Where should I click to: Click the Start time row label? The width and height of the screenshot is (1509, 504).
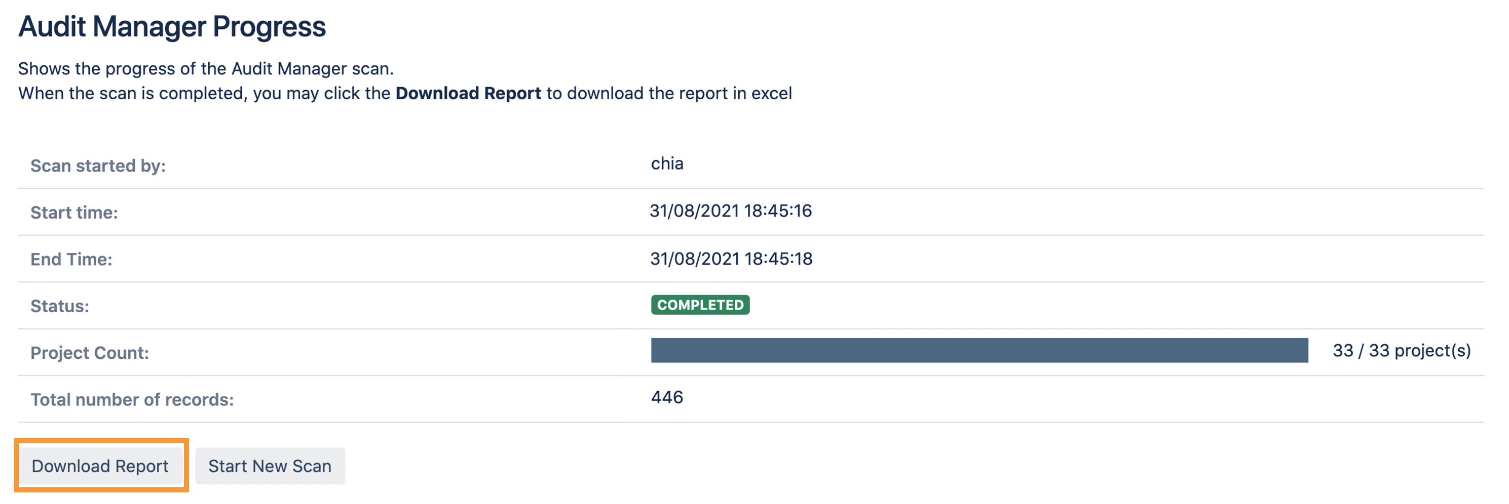tap(76, 212)
